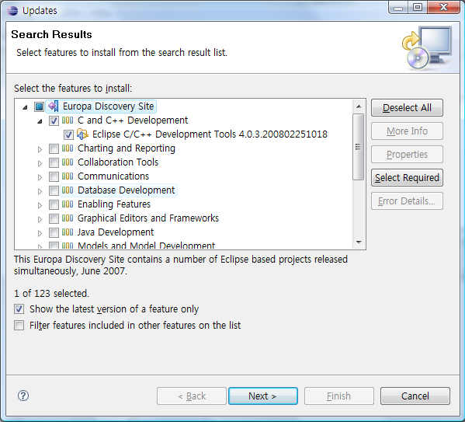
Task: Expand the Communications node
Action: [x=40, y=177]
